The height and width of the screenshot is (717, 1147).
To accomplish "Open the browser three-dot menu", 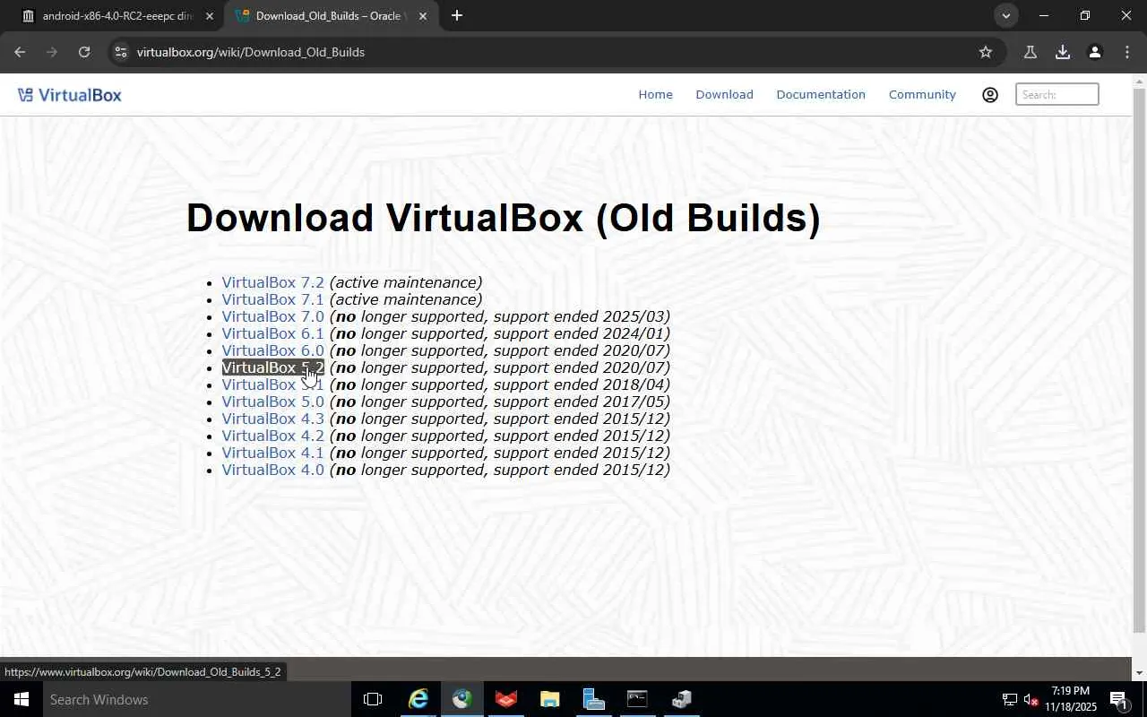I will (x=1127, y=52).
